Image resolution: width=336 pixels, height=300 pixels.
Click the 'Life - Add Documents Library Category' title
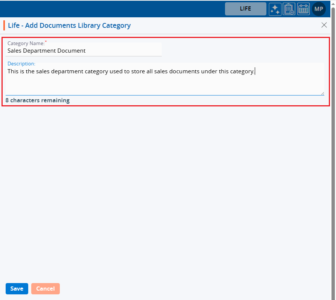pyautogui.click(x=69, y=26)
